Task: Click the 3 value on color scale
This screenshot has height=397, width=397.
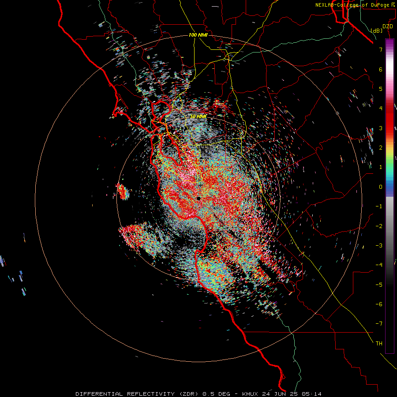Action: [x=381, y=128]
